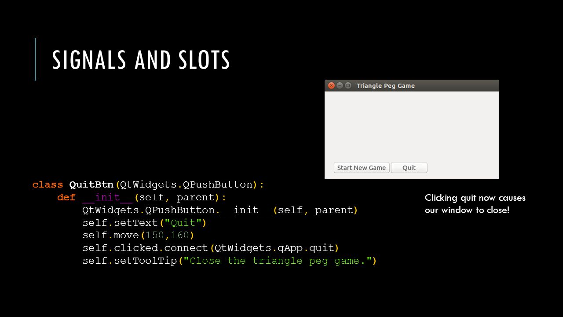
Task: Maximize the Triangle Peg Game window
Action: 348,85
